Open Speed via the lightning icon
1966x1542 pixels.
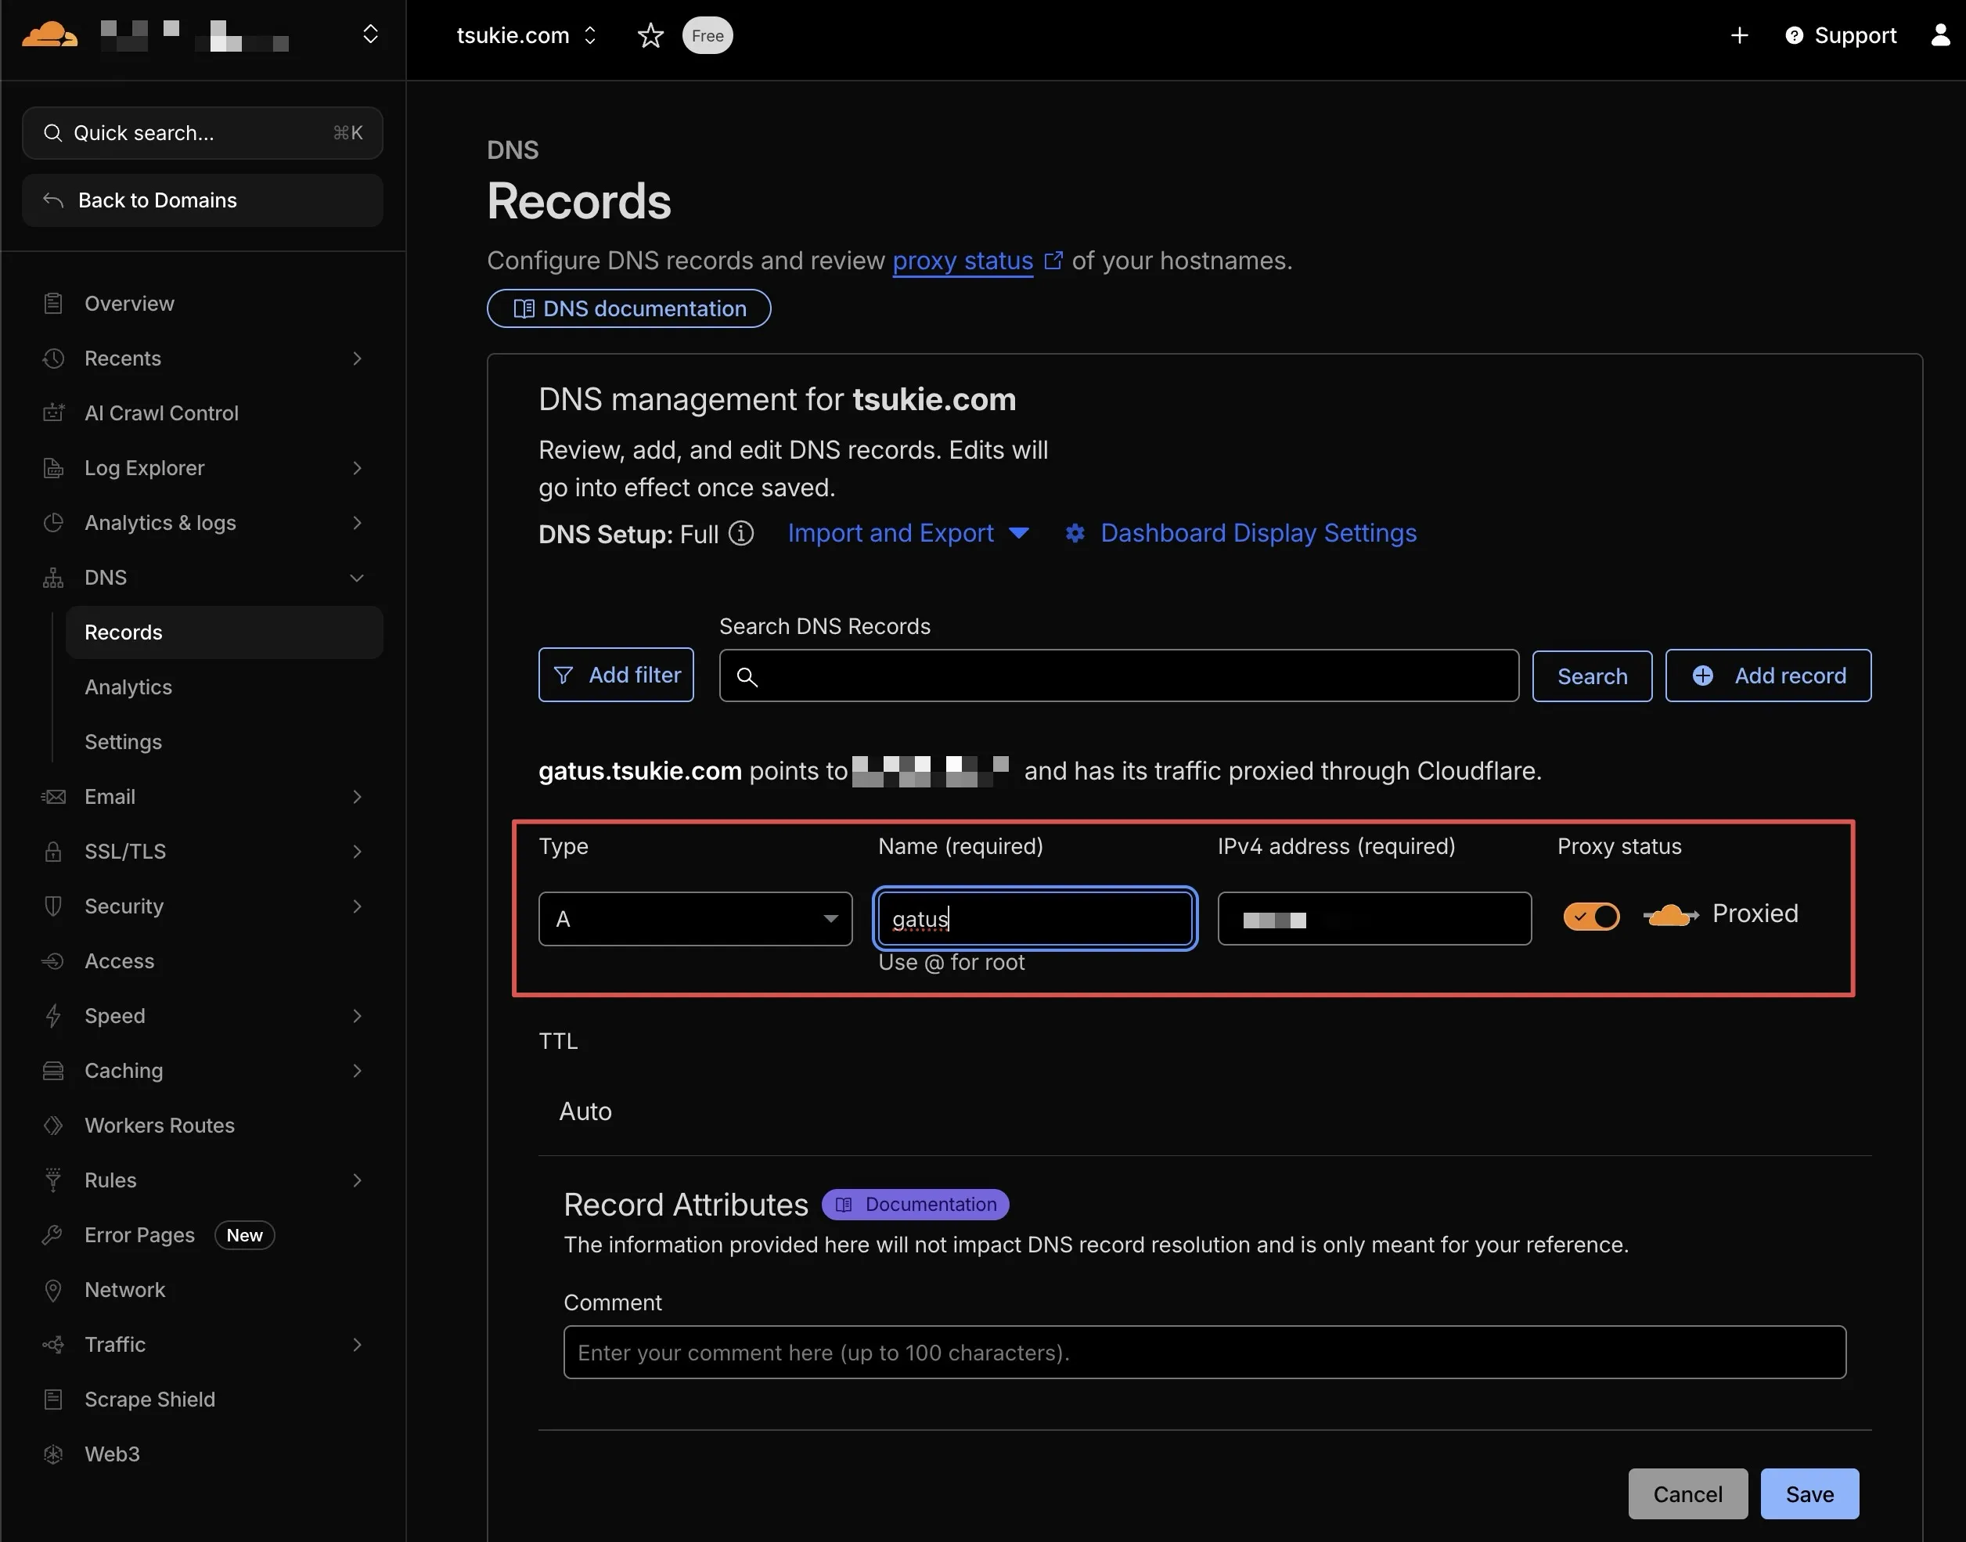tap(53, 1014)
